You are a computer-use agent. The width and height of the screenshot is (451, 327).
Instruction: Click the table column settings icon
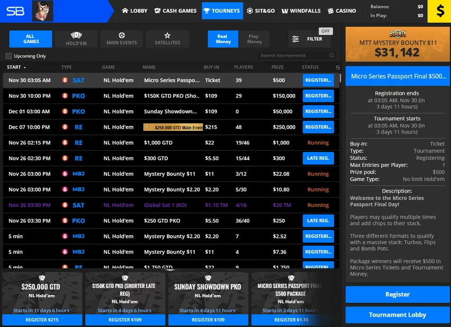click(x=338, y=68)
